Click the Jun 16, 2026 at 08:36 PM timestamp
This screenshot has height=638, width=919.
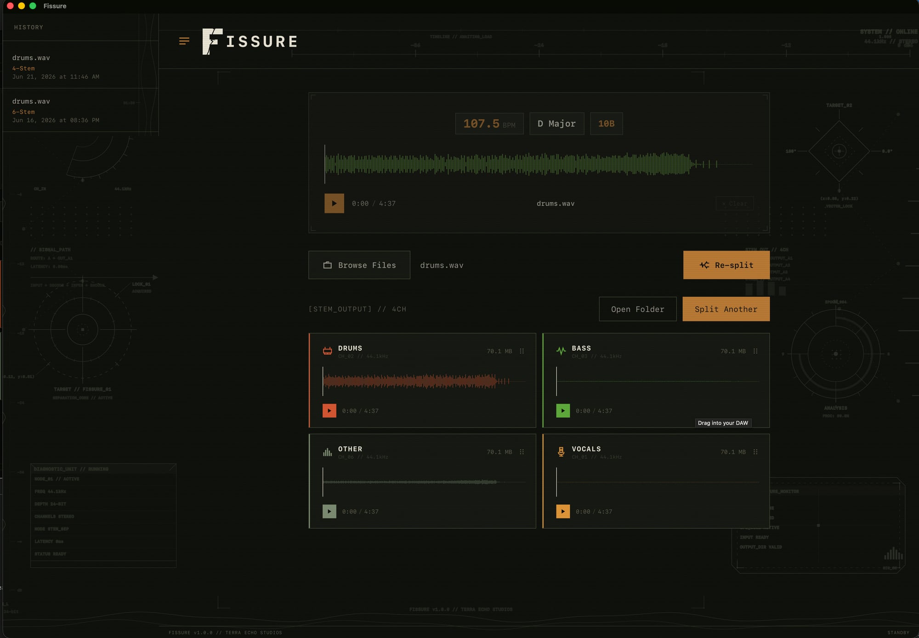point(56,120)
